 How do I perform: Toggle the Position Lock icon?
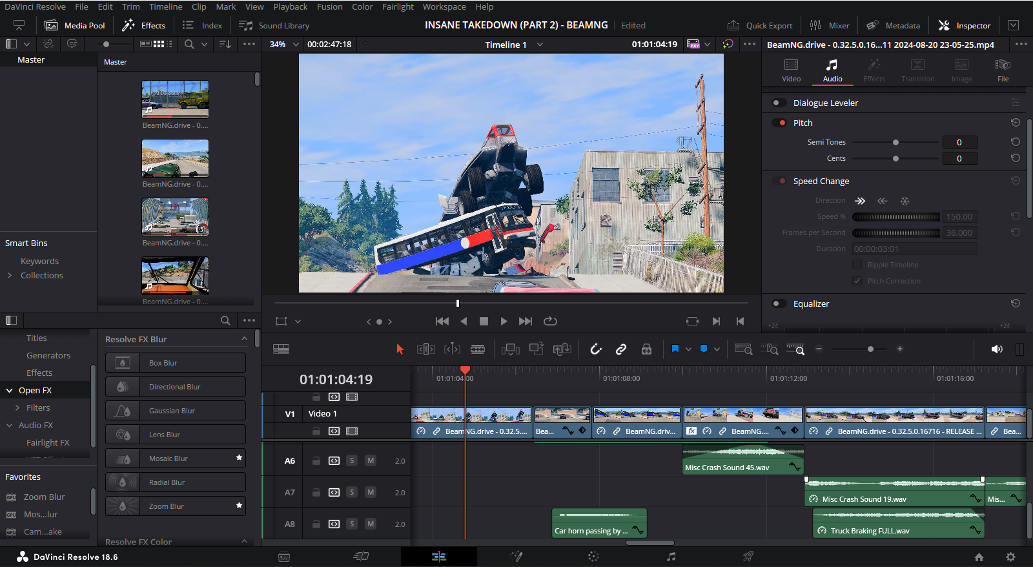click(x=646, y=349)
